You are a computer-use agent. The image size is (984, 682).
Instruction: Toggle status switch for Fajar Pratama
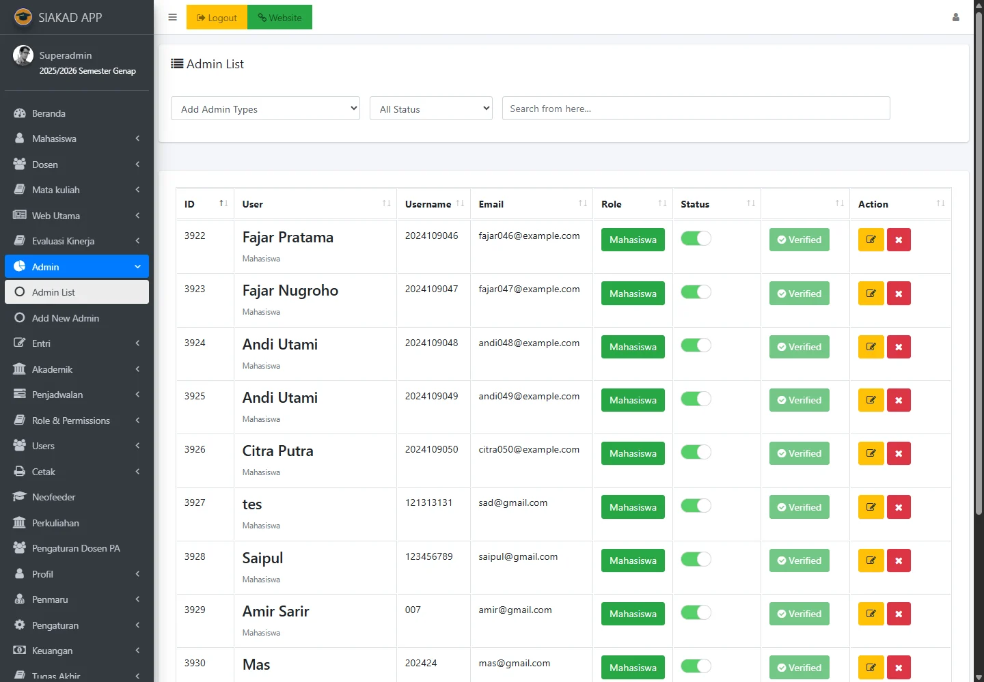pyautogui.click(x=696, y=238)
